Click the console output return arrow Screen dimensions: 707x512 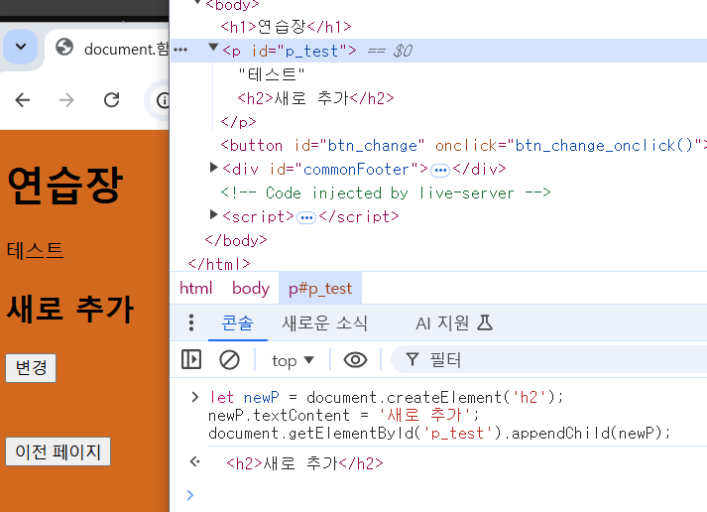194,461
